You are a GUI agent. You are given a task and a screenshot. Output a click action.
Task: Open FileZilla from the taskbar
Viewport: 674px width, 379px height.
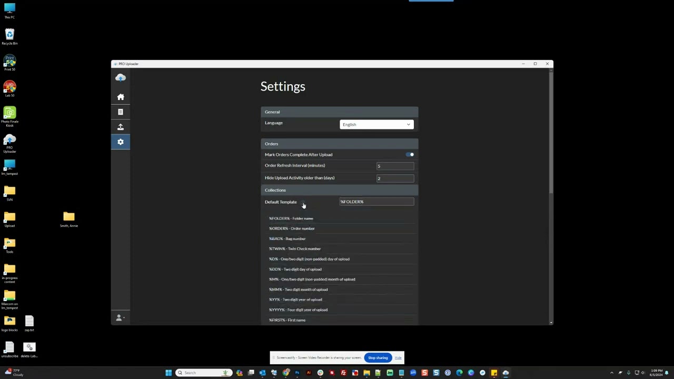coord(343,373)
